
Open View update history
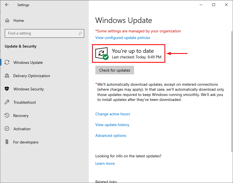tap(112, 125)
